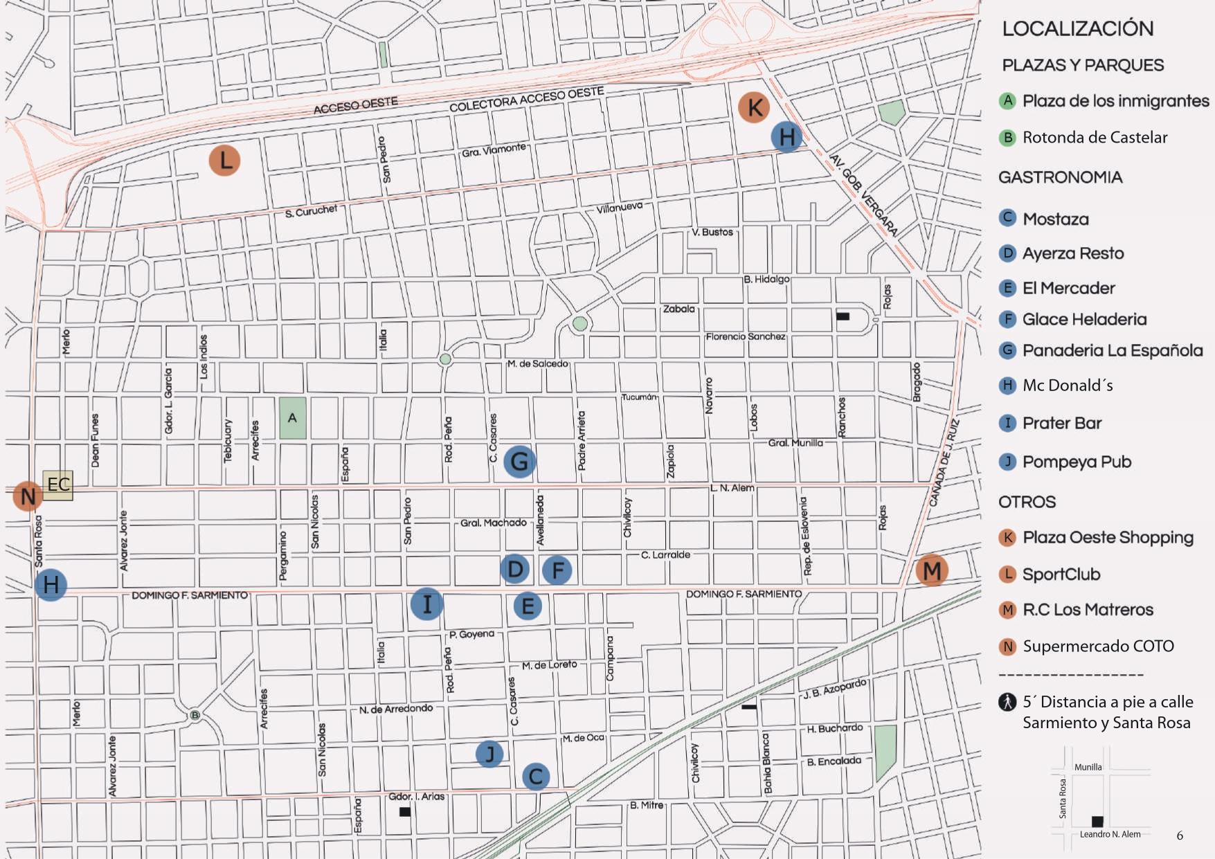Click the blue J marker on the map

coord(490,754)
